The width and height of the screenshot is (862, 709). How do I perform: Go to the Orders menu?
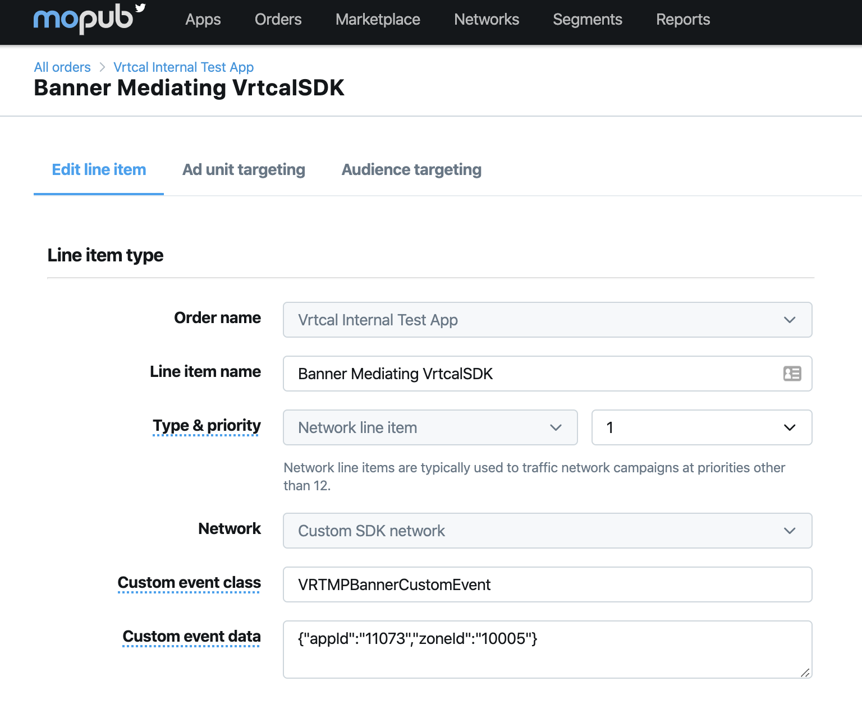278,20
